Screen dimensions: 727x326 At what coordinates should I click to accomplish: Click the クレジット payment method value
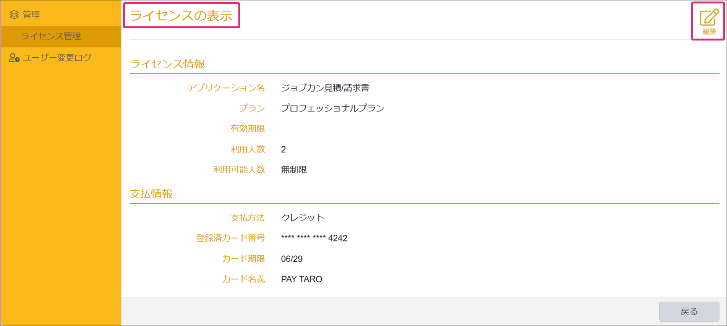coord(303,218)
